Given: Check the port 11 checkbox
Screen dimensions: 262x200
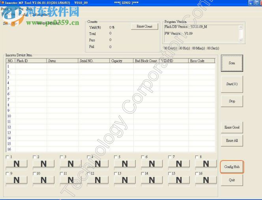Looking at the screenshot, I should coord(62,174).
